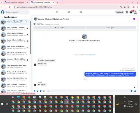Open the Windows Start menu
Screen dimensions: 140x113
2,104
